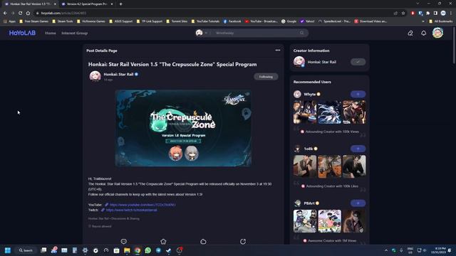This screenshot has width=456, height=256.
Task: Click the like icon below the post
Action: [x=203, y=241]
